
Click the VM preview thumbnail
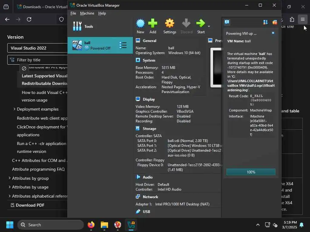tap(216, 67)
